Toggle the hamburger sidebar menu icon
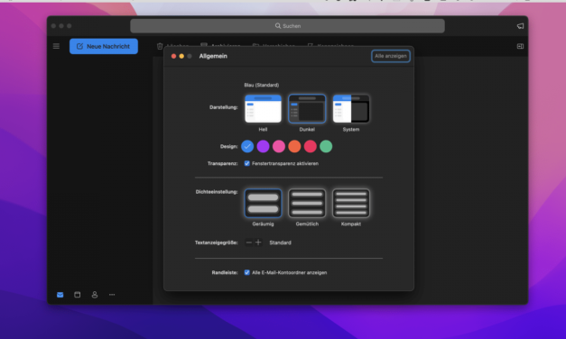Image resolution: width=566 pixels, height=339 pixels. (x=56, y=46)
